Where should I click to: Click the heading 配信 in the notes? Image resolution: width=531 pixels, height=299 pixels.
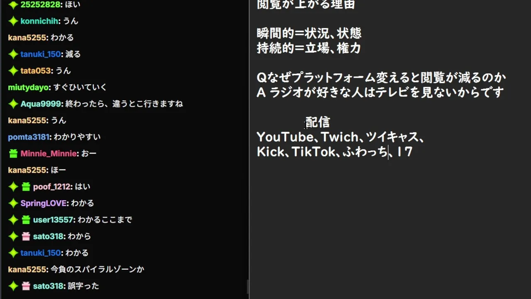(x=318, y=122)
